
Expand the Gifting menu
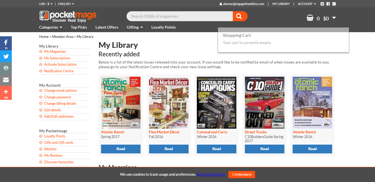click(x=135, y=27)
